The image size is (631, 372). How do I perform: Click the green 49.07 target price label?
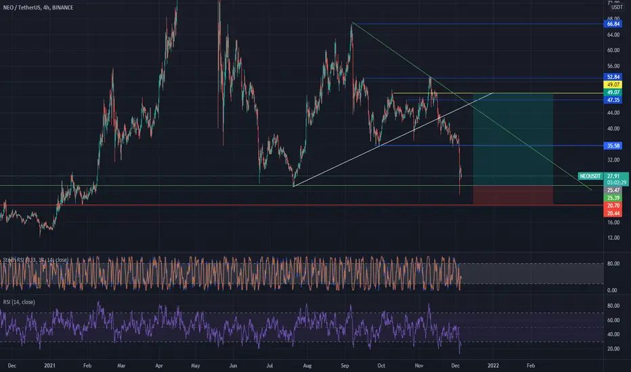tap(613, 93)
